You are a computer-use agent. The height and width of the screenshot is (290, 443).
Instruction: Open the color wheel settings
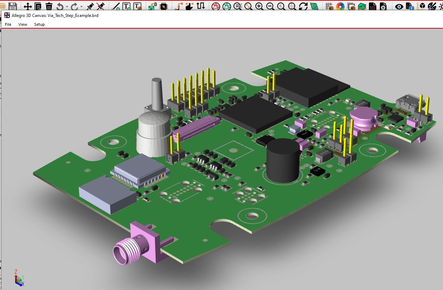(340, 6)
